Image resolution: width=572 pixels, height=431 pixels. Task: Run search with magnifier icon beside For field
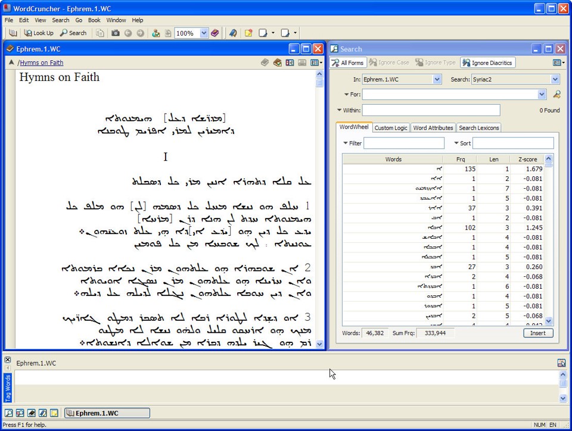557,94
